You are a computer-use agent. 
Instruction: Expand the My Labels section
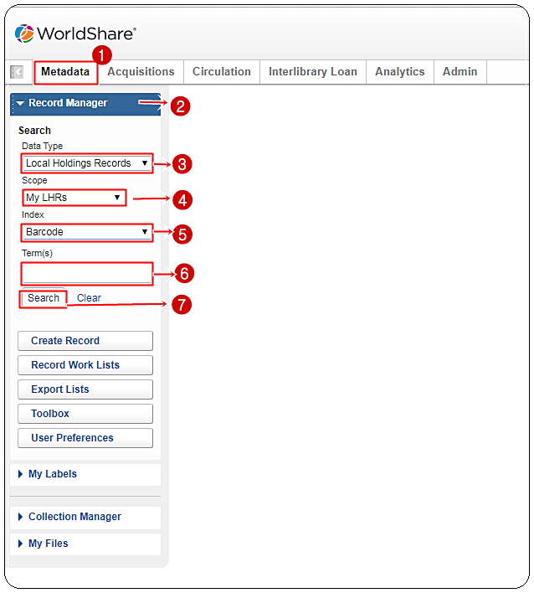click(x=85, y=474)
